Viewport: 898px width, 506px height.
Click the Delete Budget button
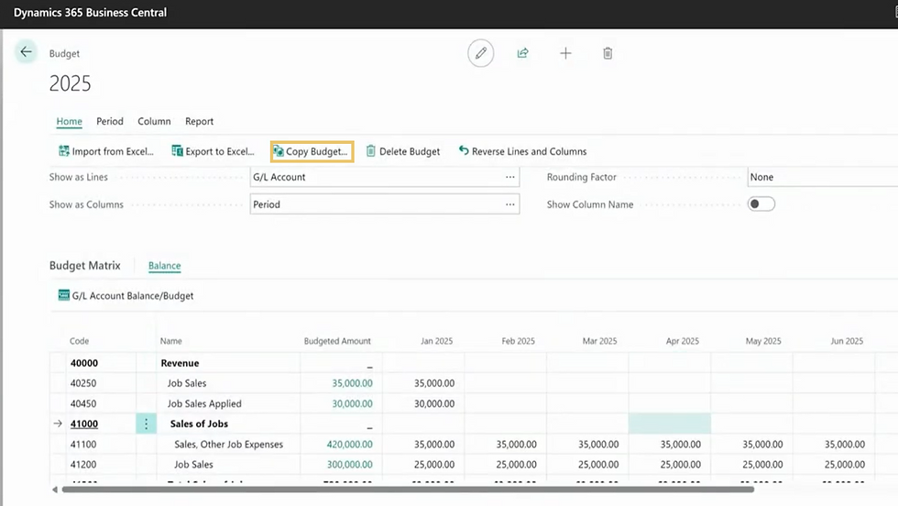[403, 151]
